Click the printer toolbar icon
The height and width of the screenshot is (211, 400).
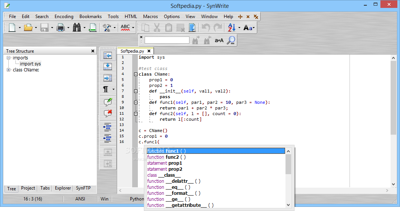[61, 27]
